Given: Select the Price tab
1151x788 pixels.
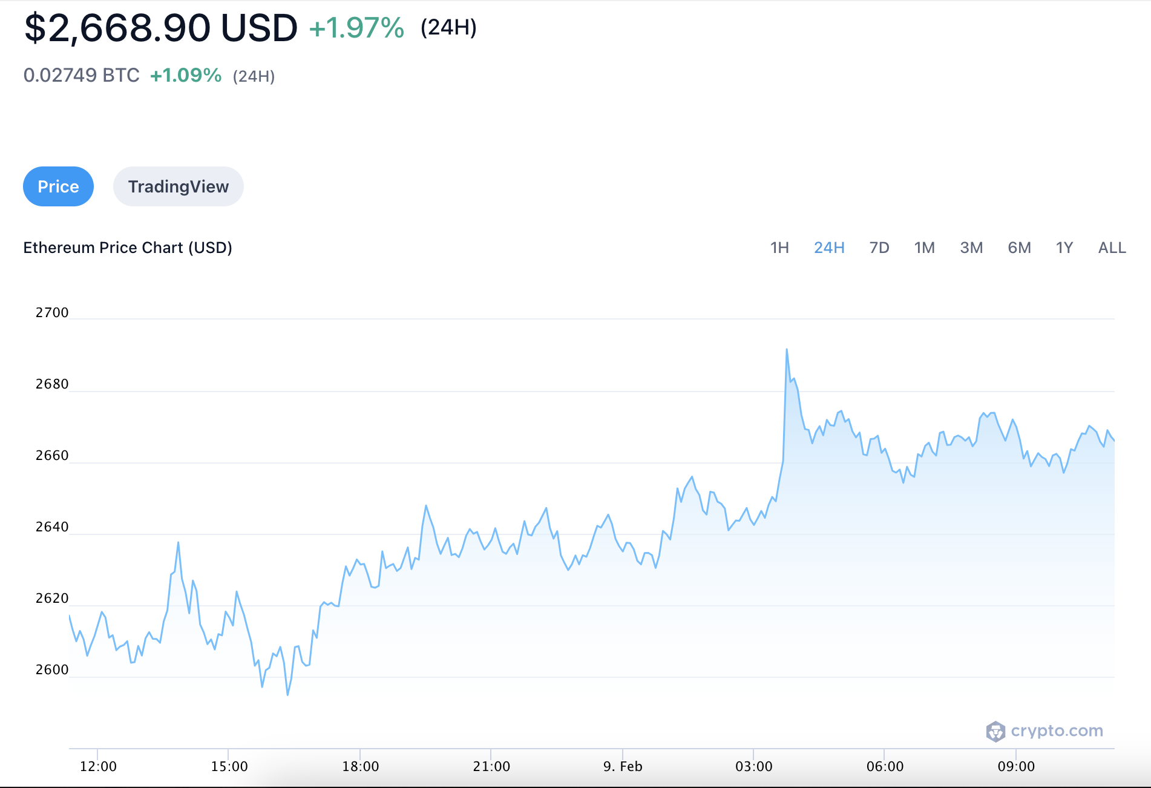Looking at the screenshot, I should pyautogui.click(x=58, y=186).
